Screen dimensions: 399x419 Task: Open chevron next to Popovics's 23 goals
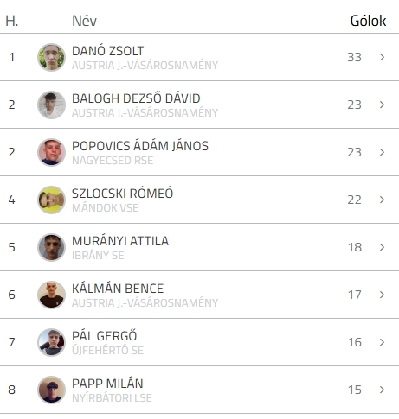coord(382,152)
